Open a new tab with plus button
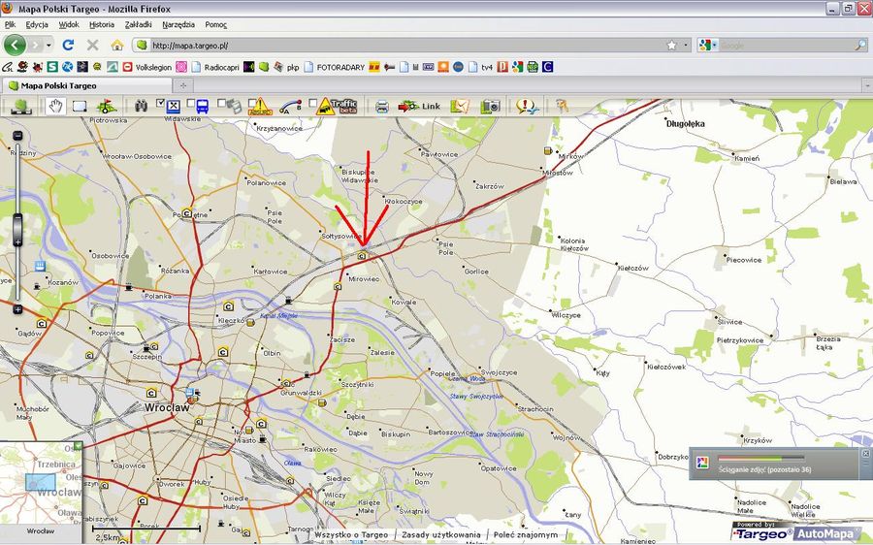Image resolution: width=873 pixels, height=545 pixels. 183,85
